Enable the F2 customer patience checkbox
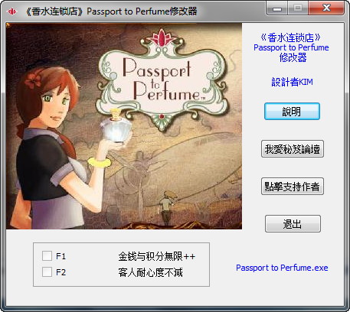This screenshot has width=350, height=312. click(x=47, y=272)
